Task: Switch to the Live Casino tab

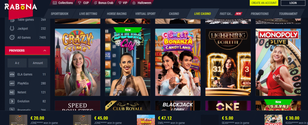Action: coord(202,14)
